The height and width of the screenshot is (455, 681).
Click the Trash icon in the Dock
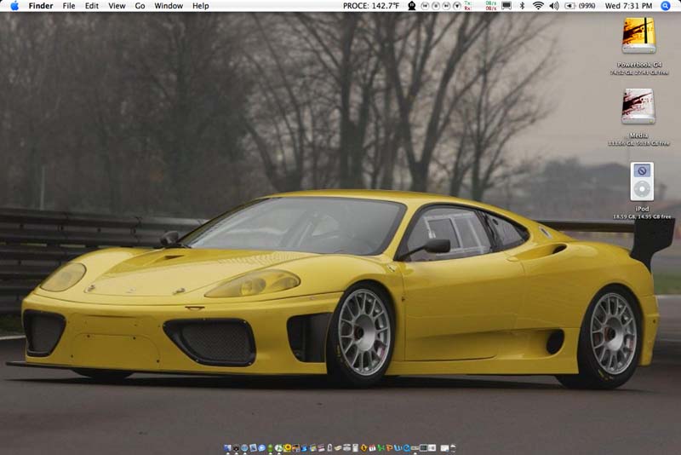pos(453,447)
